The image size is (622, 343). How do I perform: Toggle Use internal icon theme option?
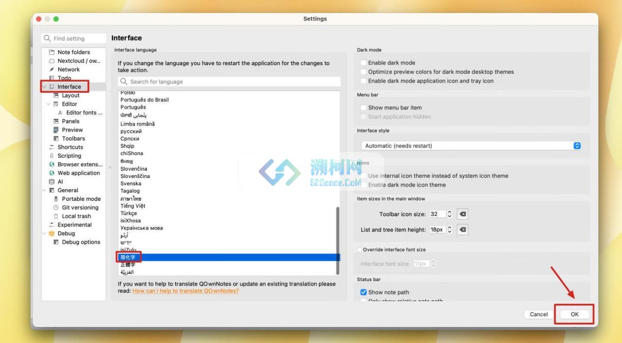(x=363, y=176)
